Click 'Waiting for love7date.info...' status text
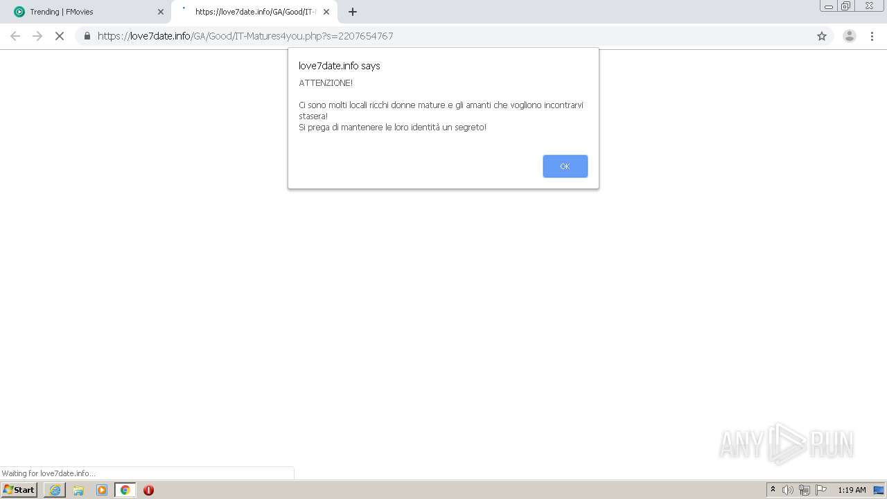Viewport: 887px width, 499px height. (x=49, y=473)
